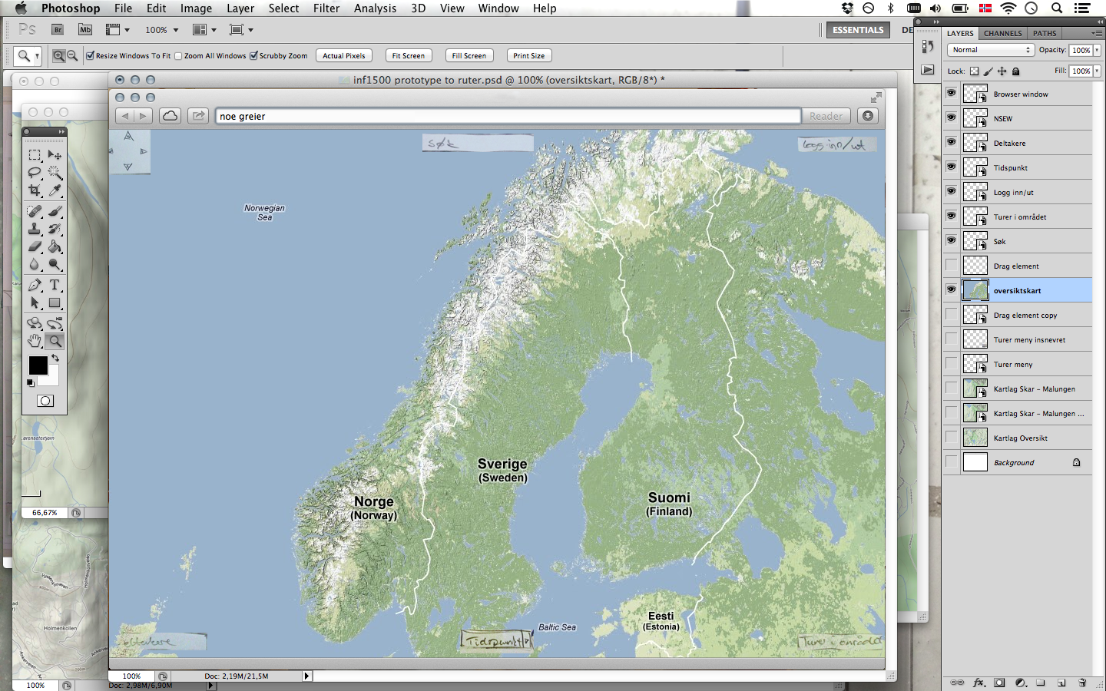1106x691 pixels.
Task: Select the Dodge tool
Action: (55, 264)
